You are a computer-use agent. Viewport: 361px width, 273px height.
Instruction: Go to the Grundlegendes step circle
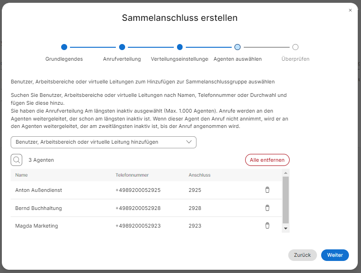click(64, 47)
